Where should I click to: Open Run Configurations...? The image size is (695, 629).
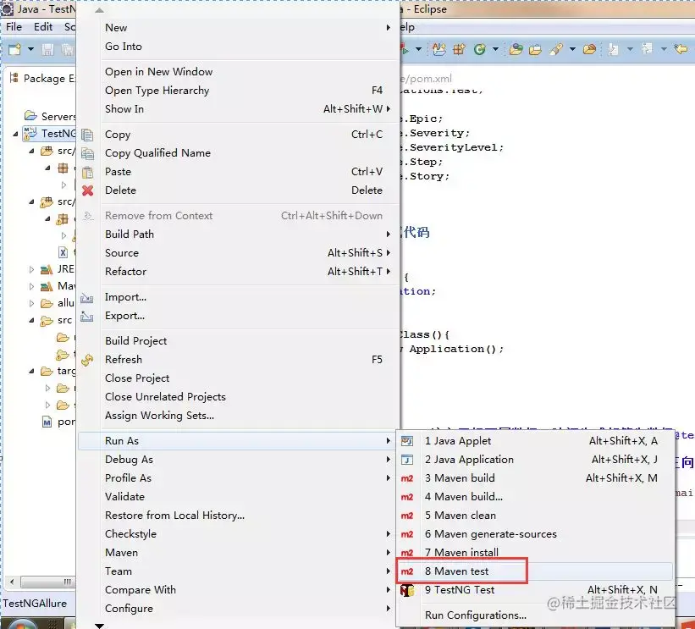535,615
